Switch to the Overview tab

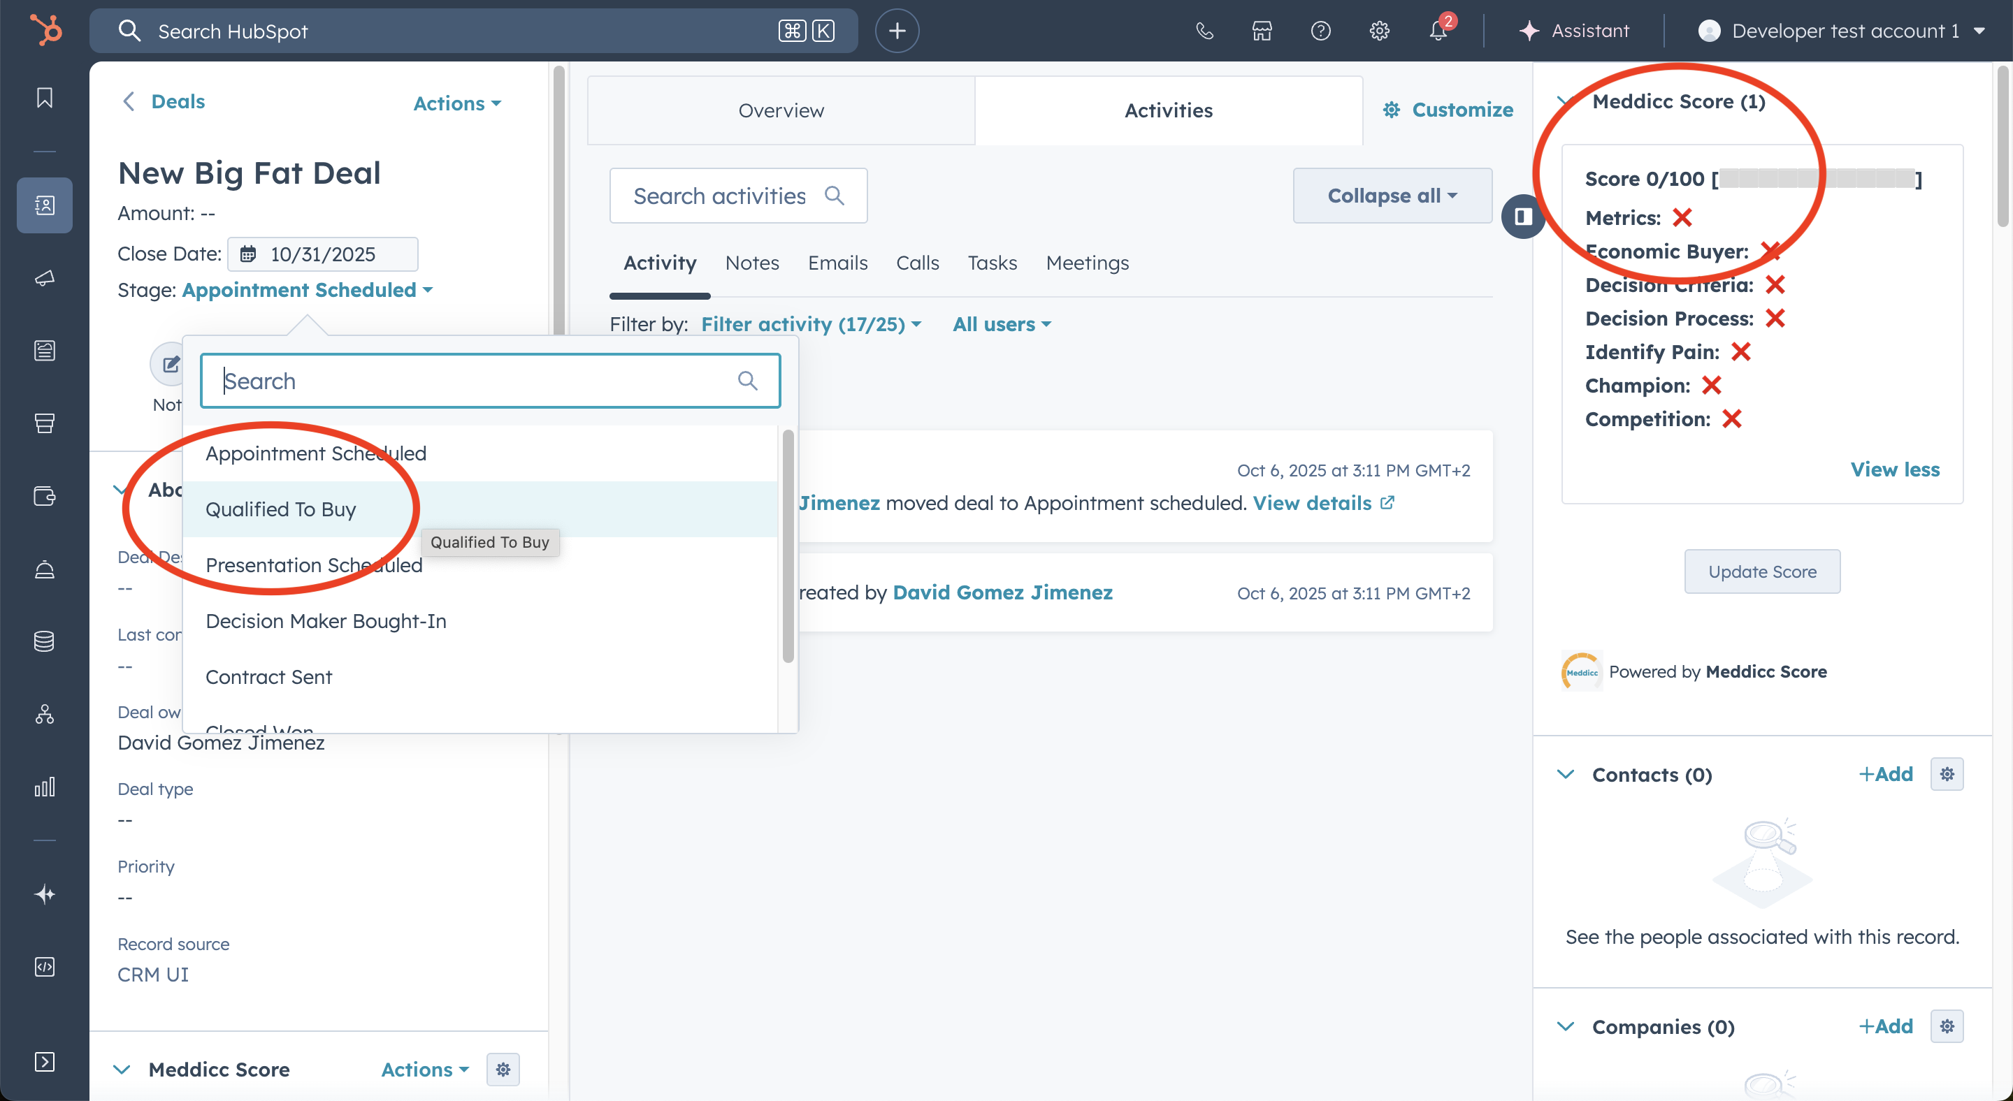(x=781, y=110)
